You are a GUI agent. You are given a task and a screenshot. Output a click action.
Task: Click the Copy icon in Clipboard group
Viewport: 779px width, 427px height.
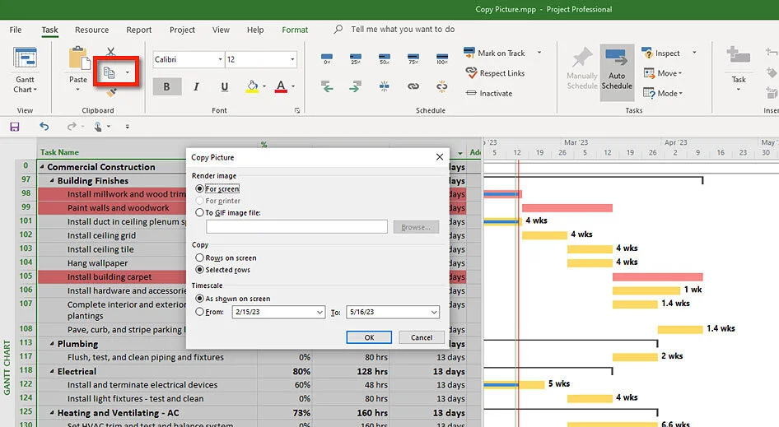click(110, 73)
